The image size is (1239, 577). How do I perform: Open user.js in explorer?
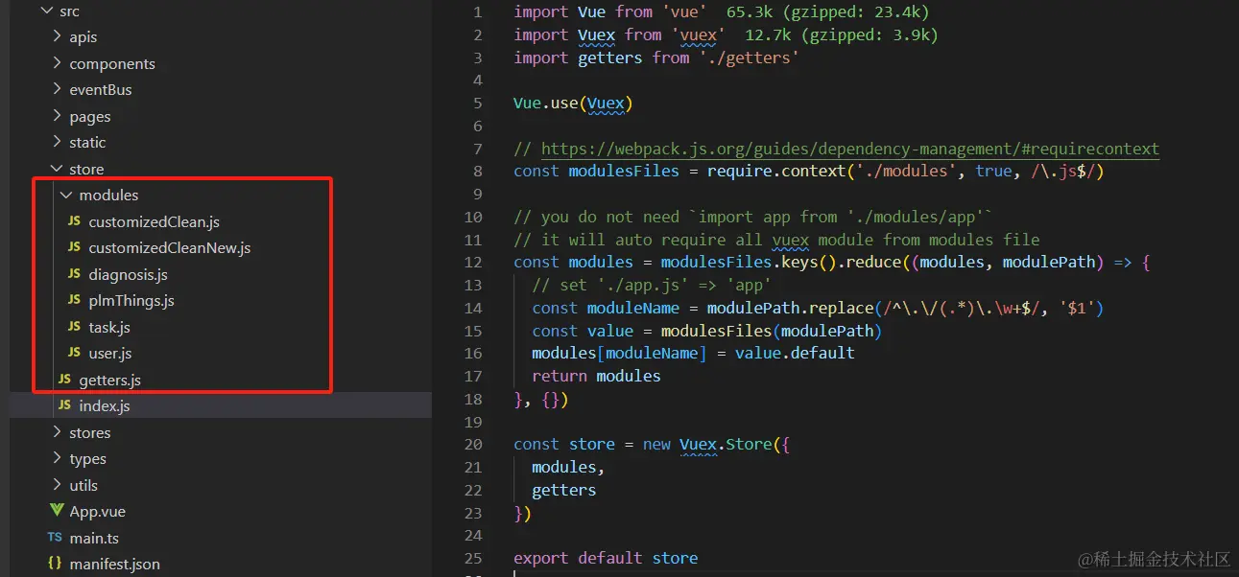point(110,354)
